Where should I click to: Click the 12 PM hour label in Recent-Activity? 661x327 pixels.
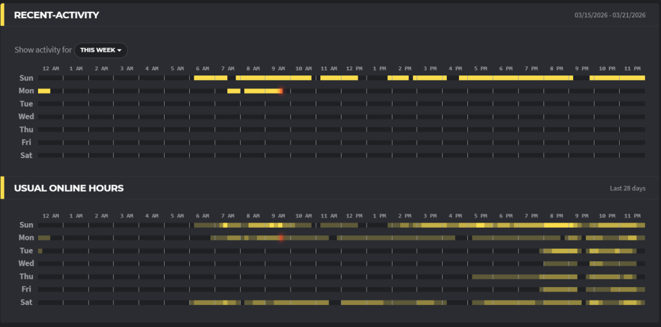point(354,68)
